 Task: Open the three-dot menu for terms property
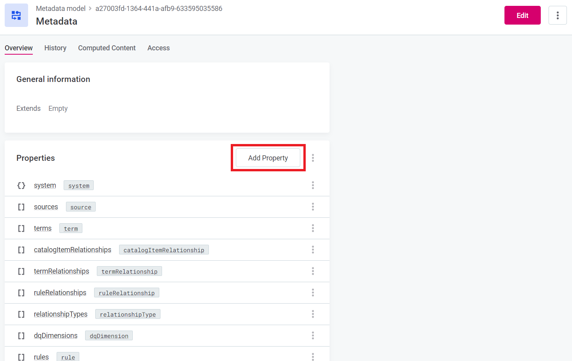point(313,228)
